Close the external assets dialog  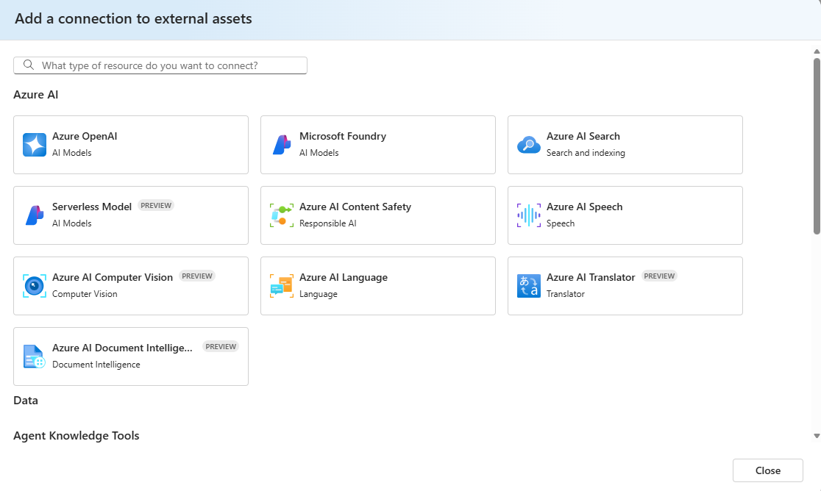(x=767, y=470)
